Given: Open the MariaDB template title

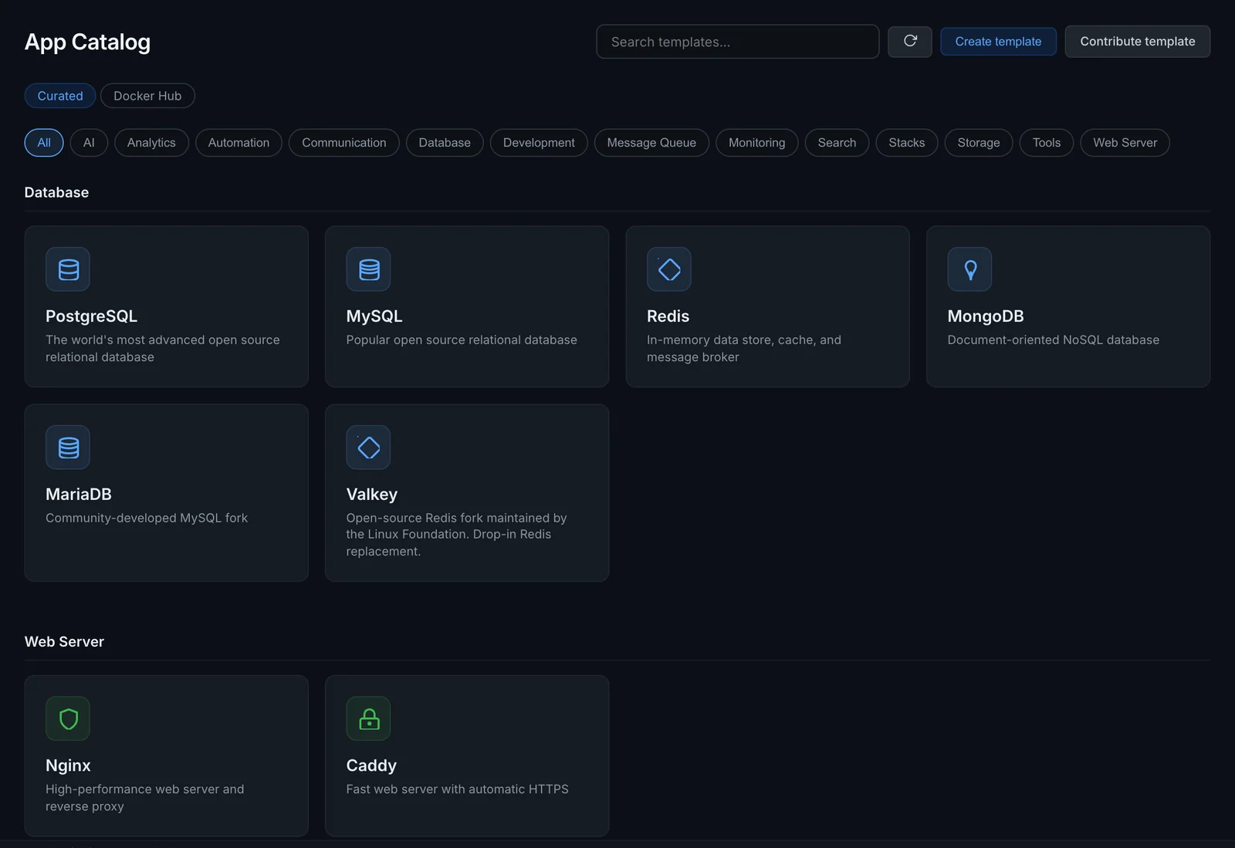Looking at the screenshot, I should click(x=79, y=495).
